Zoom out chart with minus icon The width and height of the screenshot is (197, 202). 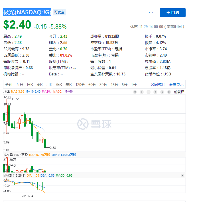149,92
